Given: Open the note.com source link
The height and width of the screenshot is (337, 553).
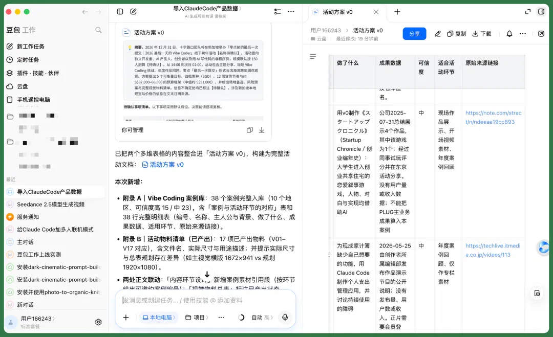Looking at the screenshot, I should point(493,117).
